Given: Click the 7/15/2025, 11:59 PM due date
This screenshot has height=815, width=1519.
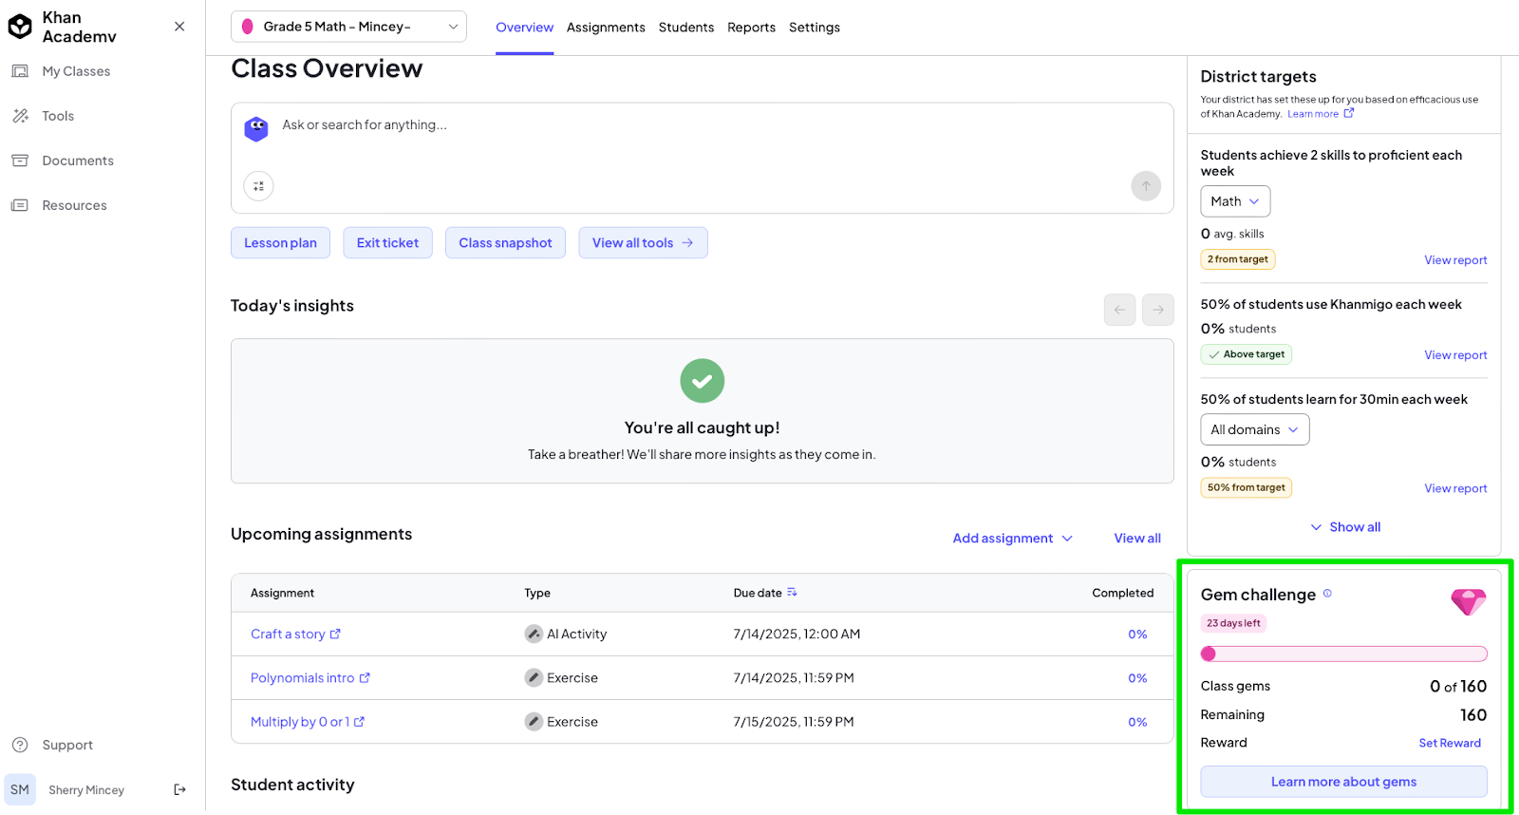Looking at the screenshot, I should pos(794,722).
